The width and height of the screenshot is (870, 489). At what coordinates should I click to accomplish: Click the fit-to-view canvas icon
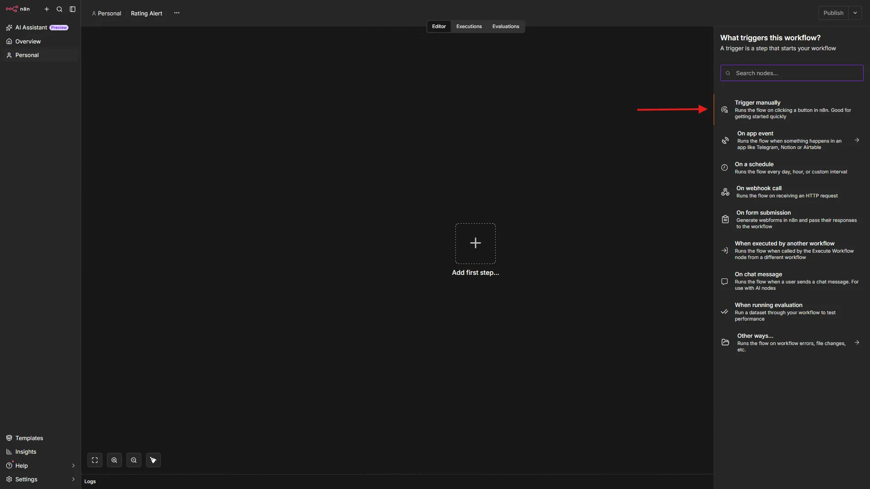[x=95, y=460]
